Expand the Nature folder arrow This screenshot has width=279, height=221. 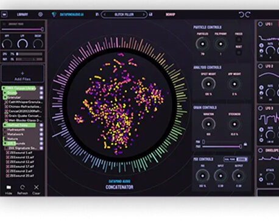[5, 139]
